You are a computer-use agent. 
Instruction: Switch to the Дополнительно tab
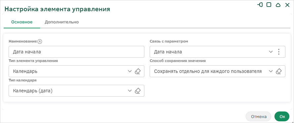coord(62,22)
